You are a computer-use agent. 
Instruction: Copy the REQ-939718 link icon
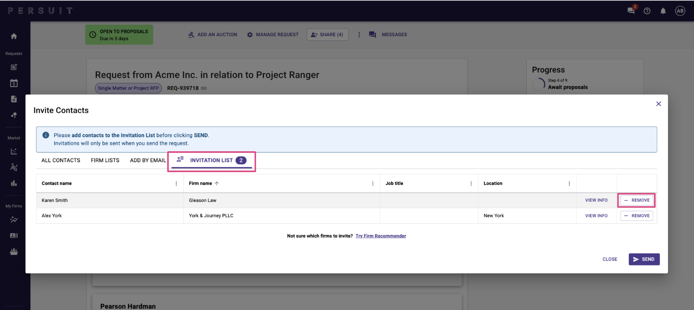coord(204,88)
